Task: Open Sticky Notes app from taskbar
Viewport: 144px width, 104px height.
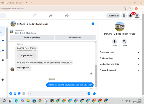Action: pyautogui.click(x=52, y=101)
